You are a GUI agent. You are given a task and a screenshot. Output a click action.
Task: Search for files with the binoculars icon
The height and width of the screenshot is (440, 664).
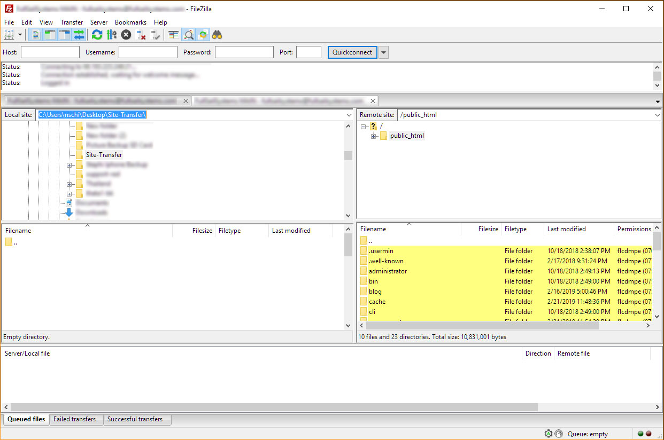click(x=217, y=35)
